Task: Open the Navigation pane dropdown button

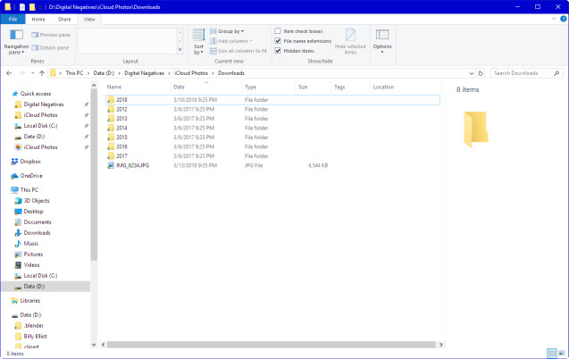Action: point(16,42)
